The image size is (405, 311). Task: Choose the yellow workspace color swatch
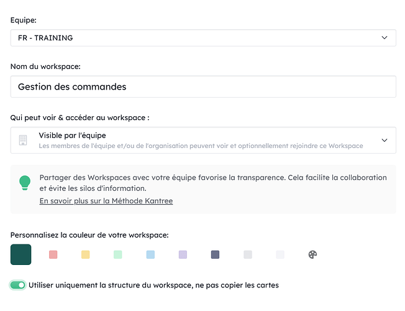[86, 254]
